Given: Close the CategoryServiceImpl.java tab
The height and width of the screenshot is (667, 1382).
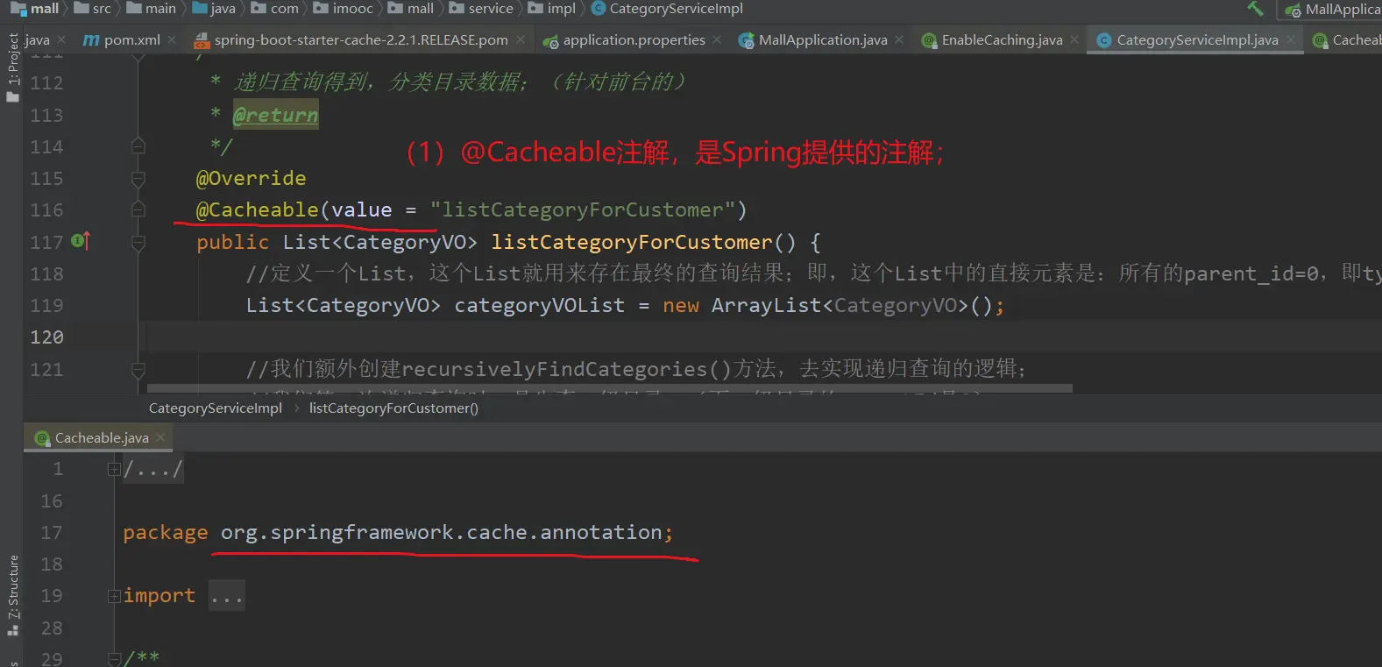Looking at the screenshot, I should click(x=1291, y=39).
